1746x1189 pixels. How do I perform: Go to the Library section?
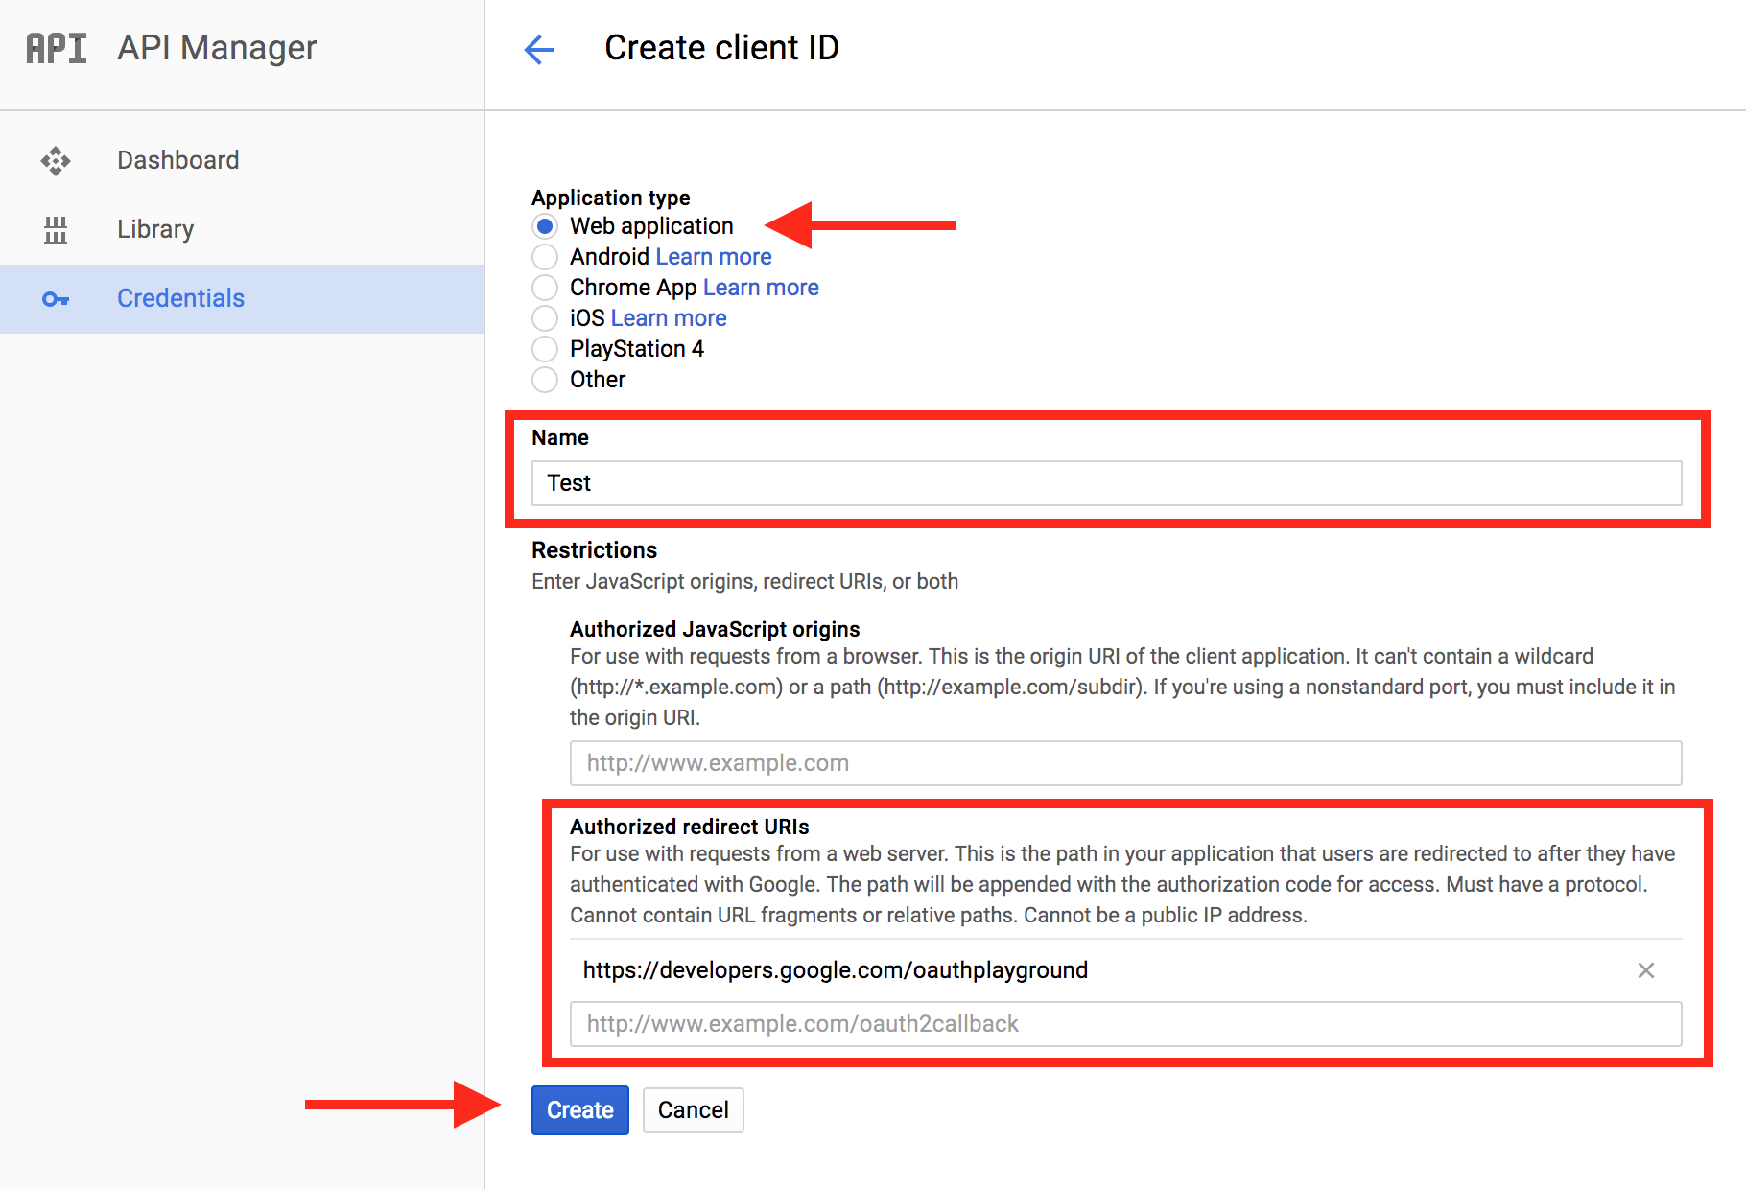pos(155,229)
